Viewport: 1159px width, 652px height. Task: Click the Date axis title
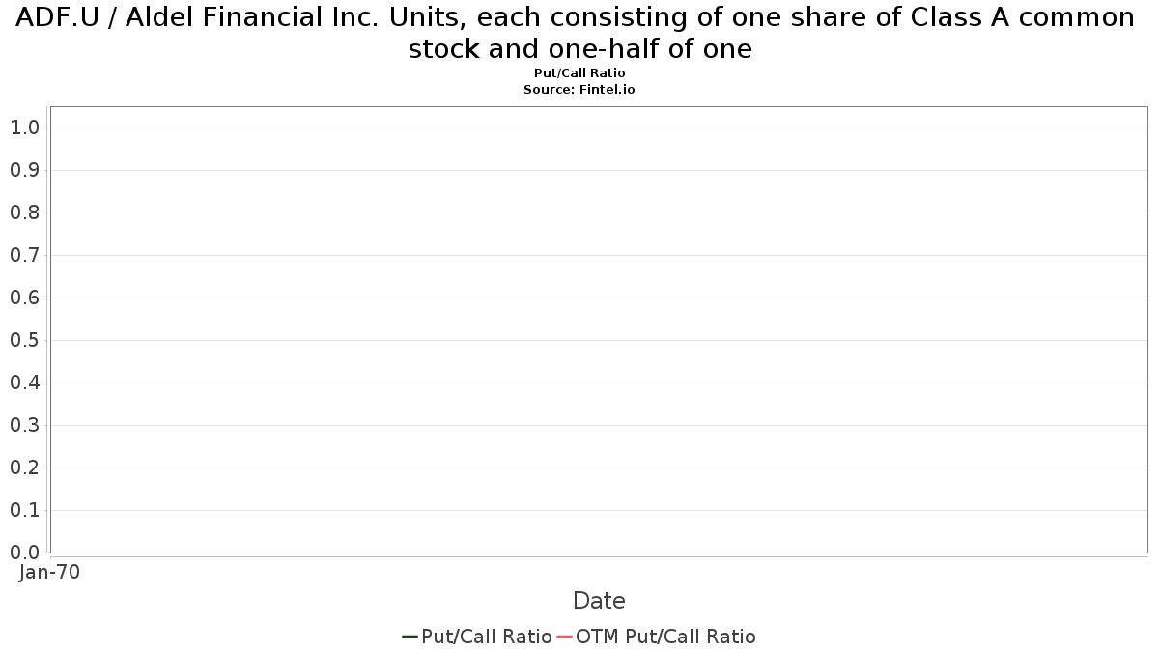click(599, 601)
